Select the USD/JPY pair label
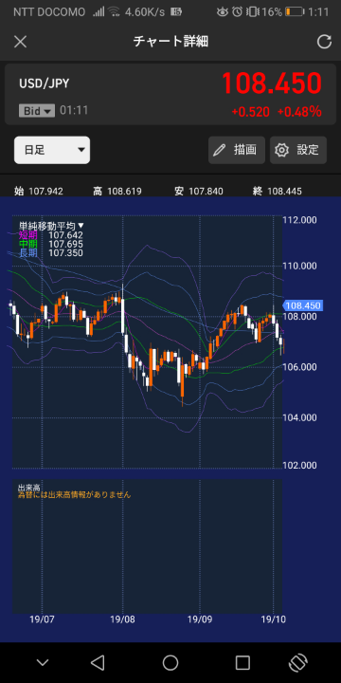Image resolution: width=341 pixels, height=683 pixels. [44, 83]
